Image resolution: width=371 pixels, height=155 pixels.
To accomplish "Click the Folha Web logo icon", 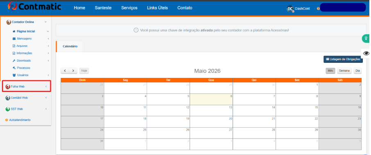I will (7, 87).
